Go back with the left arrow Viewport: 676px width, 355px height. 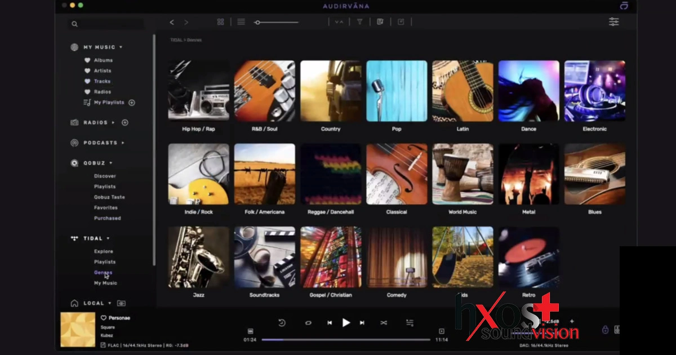tap(172, 22)
